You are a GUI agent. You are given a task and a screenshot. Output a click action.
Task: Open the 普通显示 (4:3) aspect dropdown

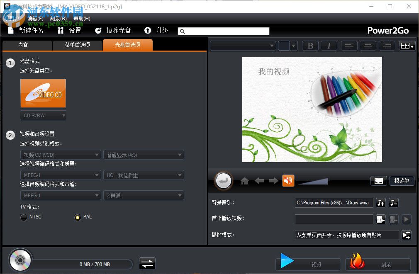pos(144,155)
